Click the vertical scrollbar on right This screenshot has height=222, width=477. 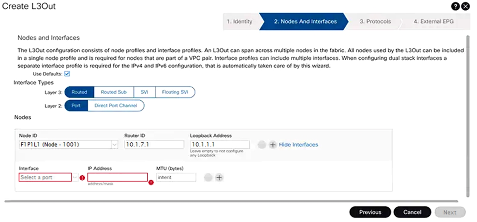pos(468,115)
